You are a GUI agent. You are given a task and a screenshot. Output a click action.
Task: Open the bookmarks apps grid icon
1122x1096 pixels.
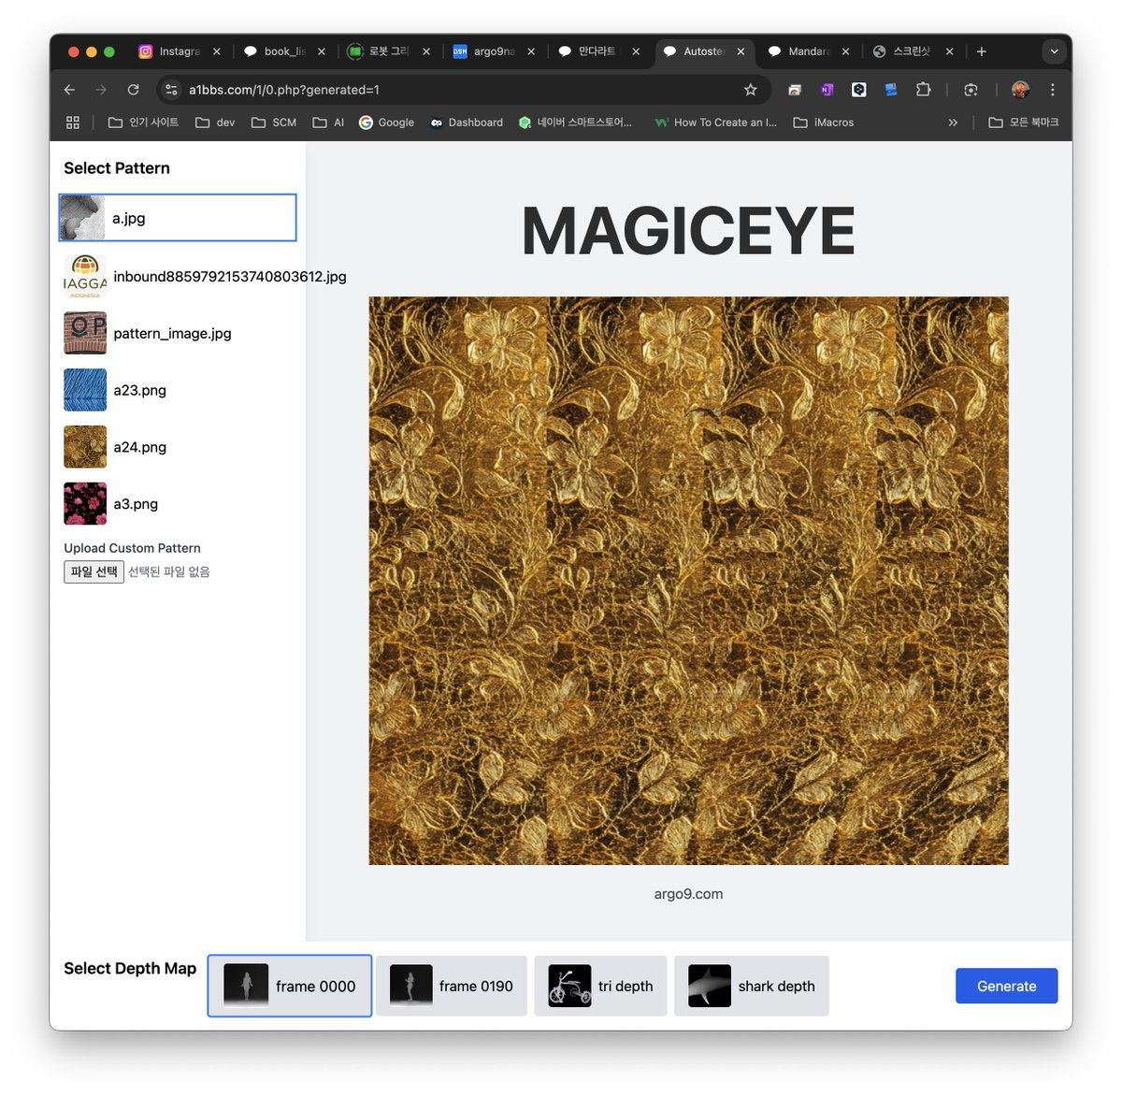pyautogui.click(x=73, y=123)
